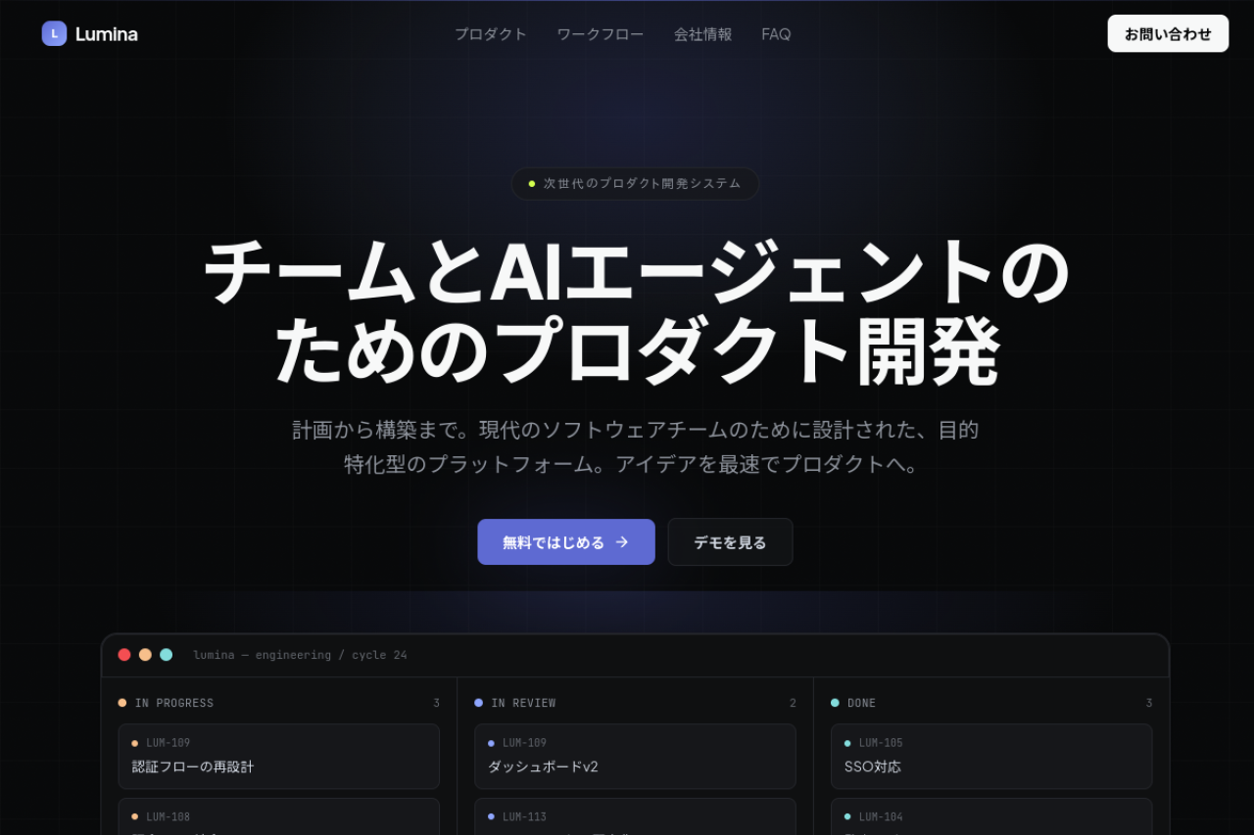The image size is (1254, 835).
Task: Click the 無料ではじめる button
Action: coord(566,542)
